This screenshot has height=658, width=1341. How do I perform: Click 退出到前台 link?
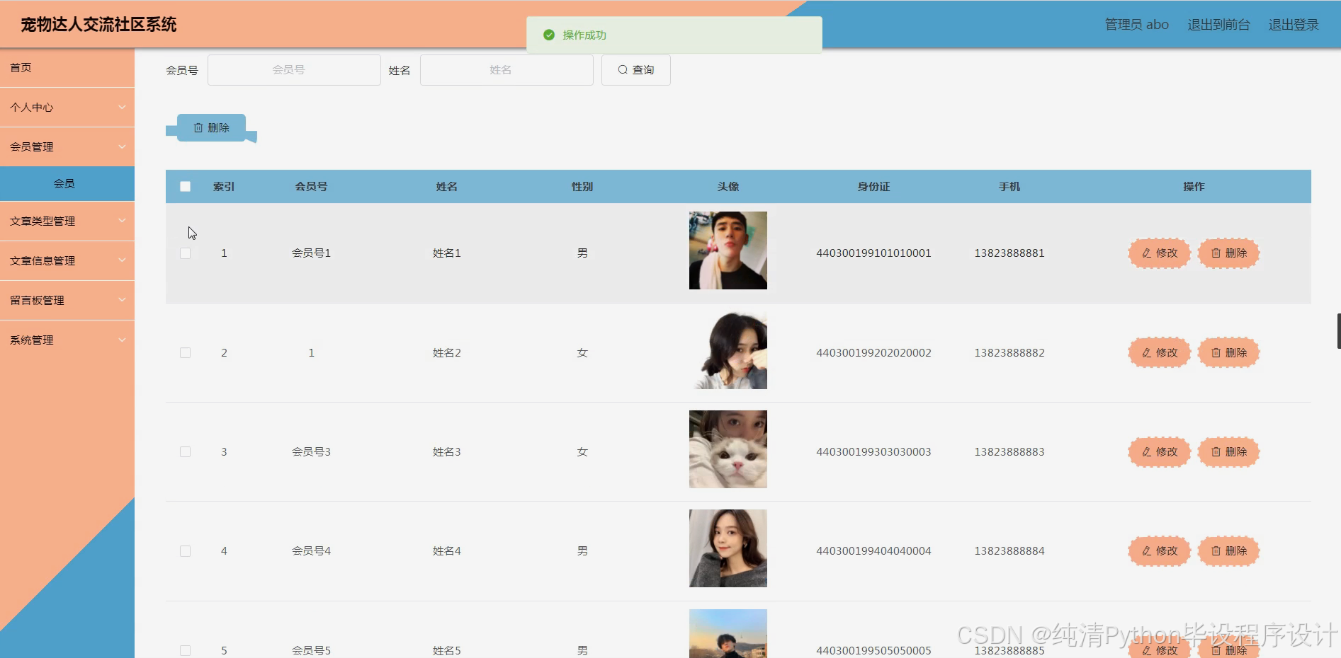click(x=1218, y=25)
